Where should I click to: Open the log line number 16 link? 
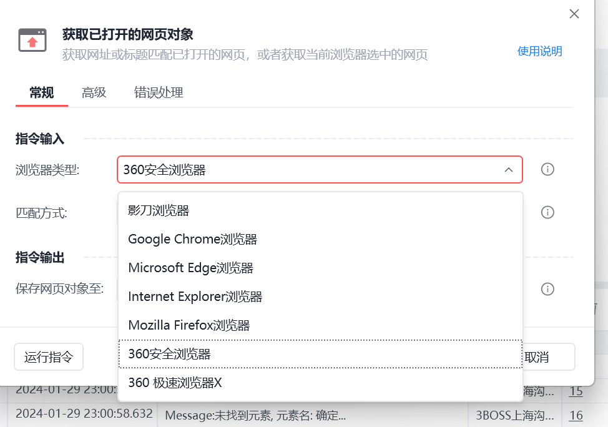pos(576,415)
